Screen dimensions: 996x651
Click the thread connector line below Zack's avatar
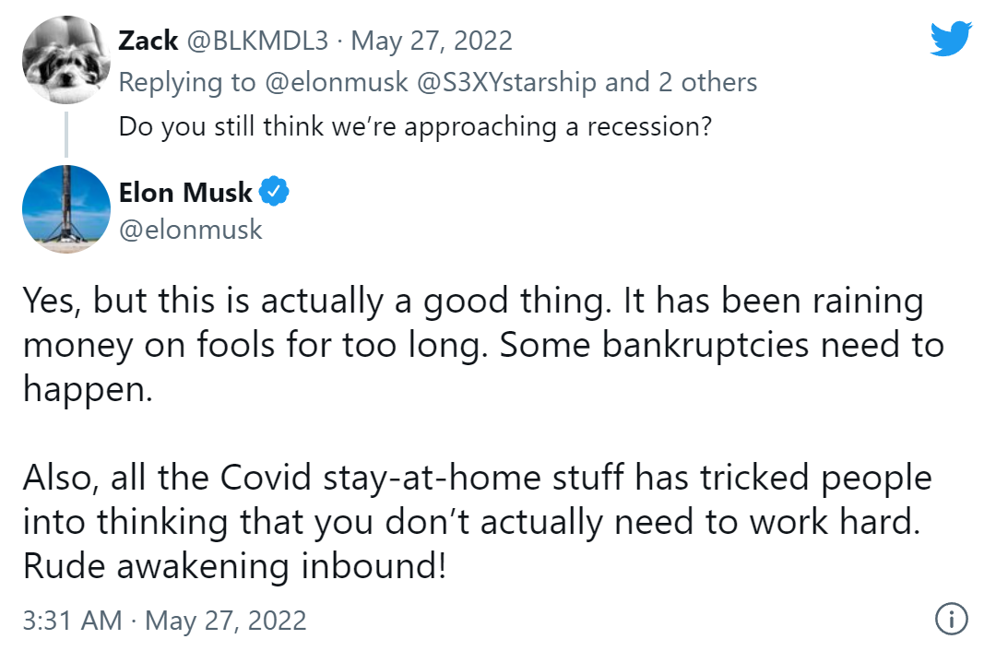(66, 134)
